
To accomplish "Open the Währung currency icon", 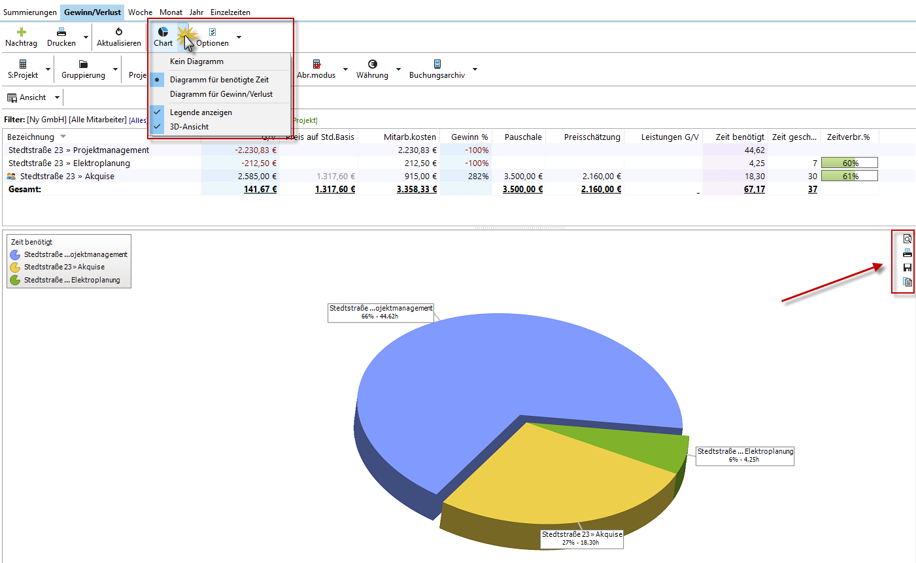I will coord(373,64).
